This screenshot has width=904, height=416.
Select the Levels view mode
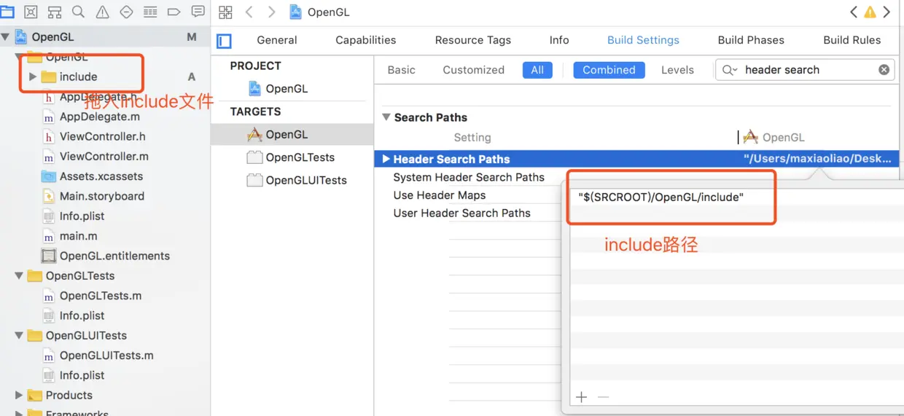677,70
